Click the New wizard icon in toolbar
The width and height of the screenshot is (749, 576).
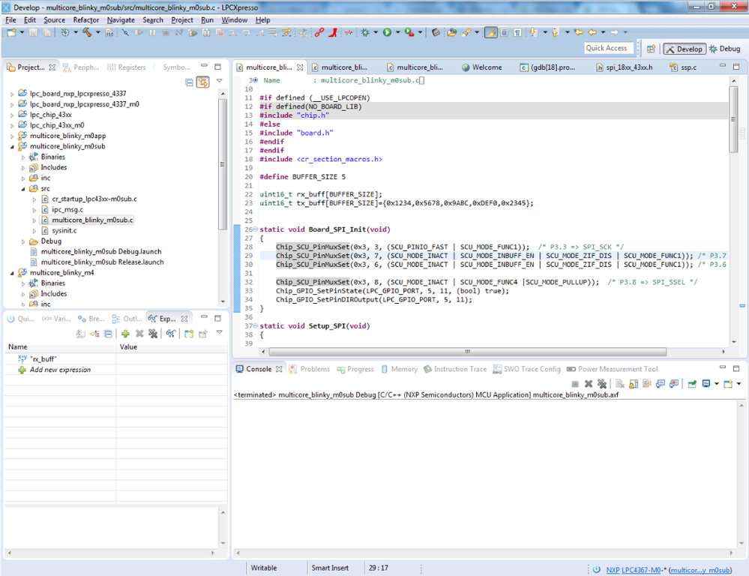pyautogui.click(x=11, y=32)
